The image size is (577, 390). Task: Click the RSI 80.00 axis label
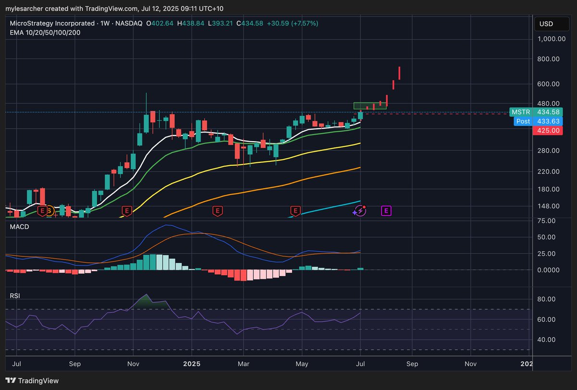548,299
